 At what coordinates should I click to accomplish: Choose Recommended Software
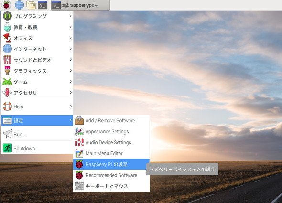(111, 175)
